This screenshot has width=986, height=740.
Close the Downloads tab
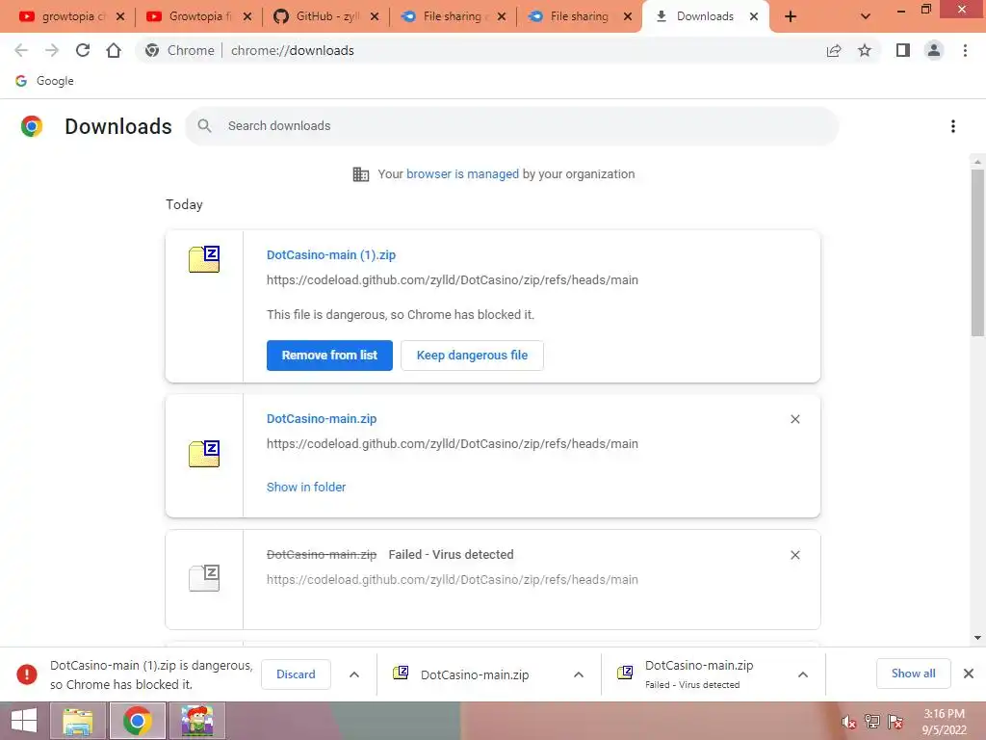click(754, 17)
